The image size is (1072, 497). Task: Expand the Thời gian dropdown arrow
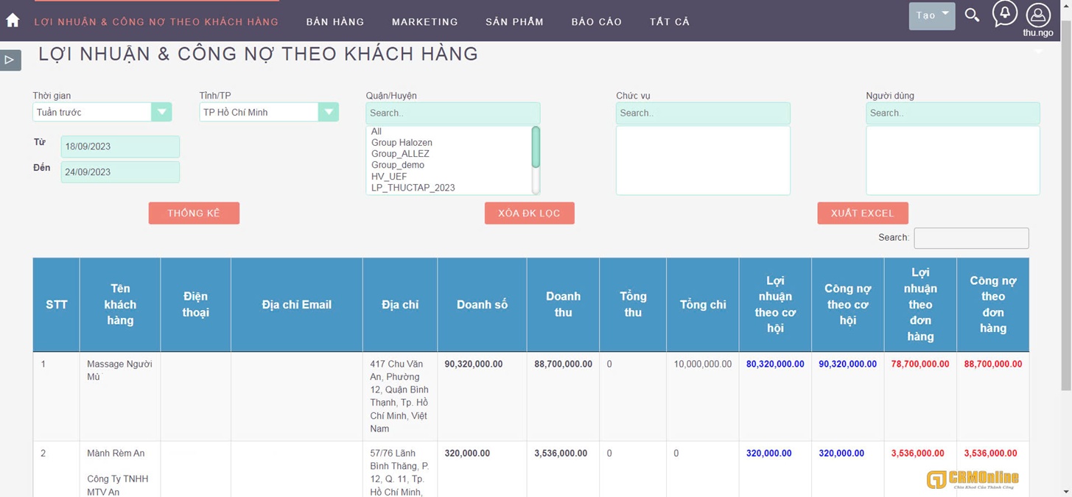click(x=161, y=112)
